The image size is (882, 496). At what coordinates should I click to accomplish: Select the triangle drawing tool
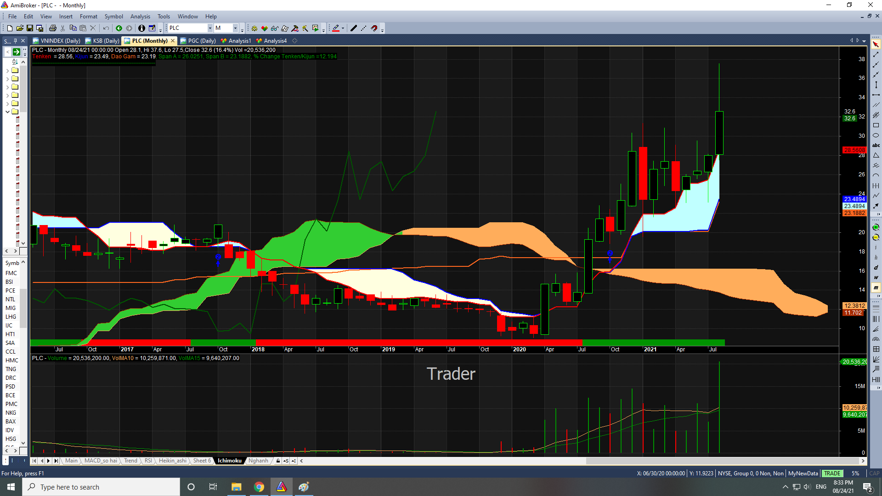click(876, 156)
